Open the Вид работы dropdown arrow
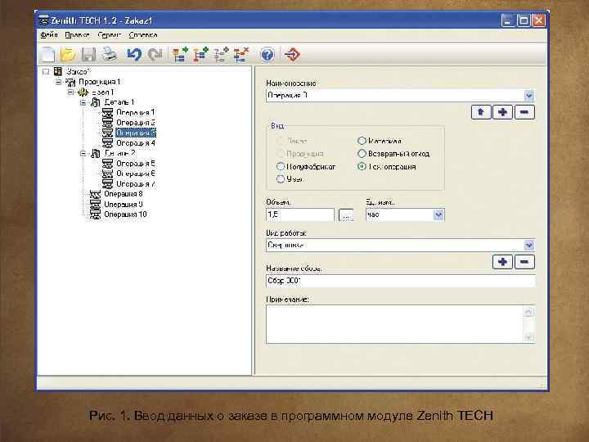 [x=529, y=245]
